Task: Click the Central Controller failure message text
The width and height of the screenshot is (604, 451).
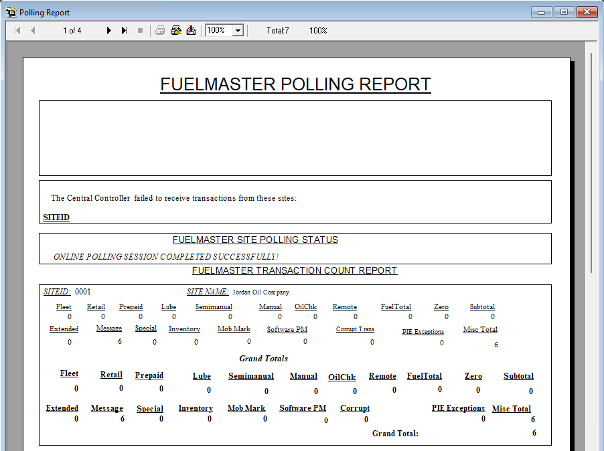Action: (x=173, y=198)
